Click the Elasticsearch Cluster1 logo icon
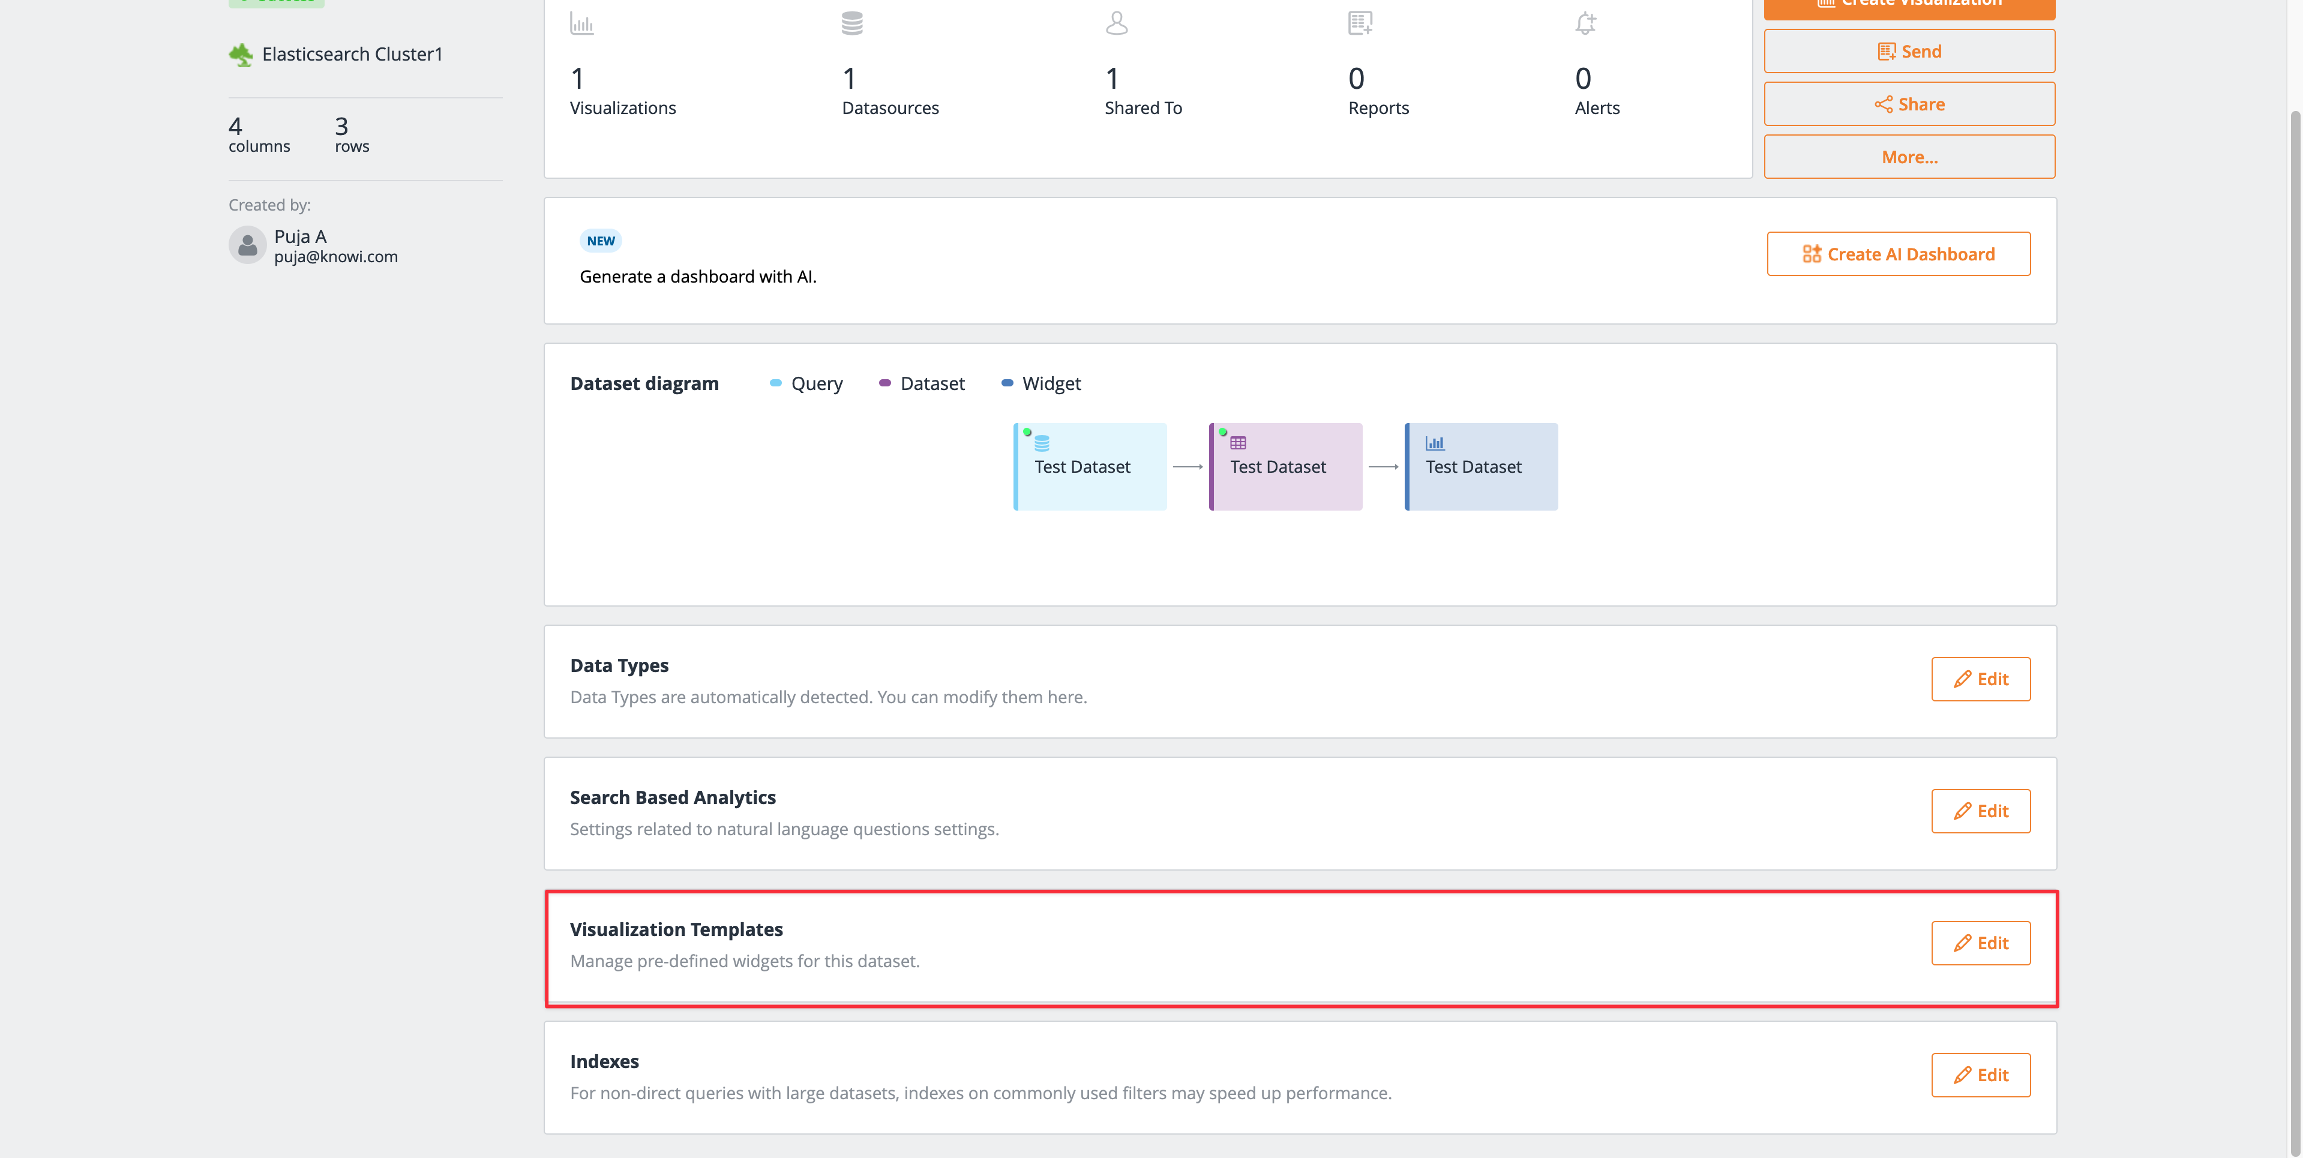 241,55
